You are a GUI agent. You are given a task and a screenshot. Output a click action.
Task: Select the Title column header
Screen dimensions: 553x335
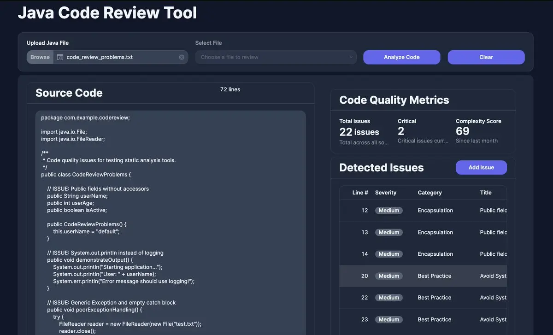[x=486, y=193]
